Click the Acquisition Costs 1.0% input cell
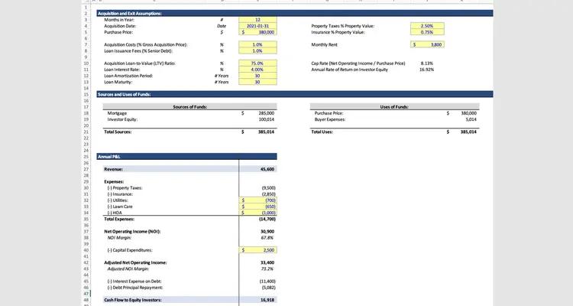The image size is (573, 306). coord(257,44)
